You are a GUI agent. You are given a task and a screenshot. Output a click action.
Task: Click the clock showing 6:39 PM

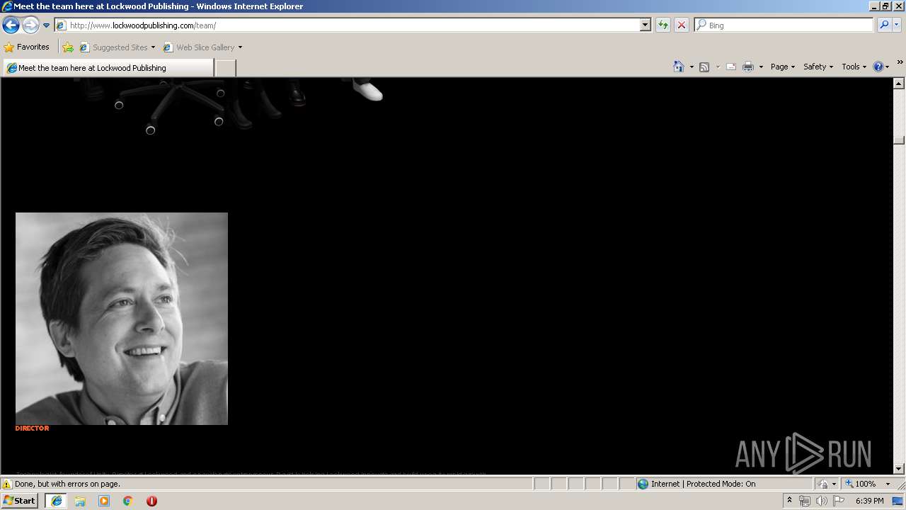[x=869, y=501]
